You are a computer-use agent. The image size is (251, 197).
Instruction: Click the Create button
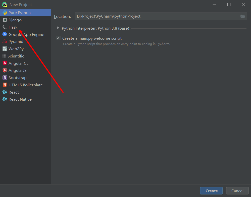tap(211, 191)
